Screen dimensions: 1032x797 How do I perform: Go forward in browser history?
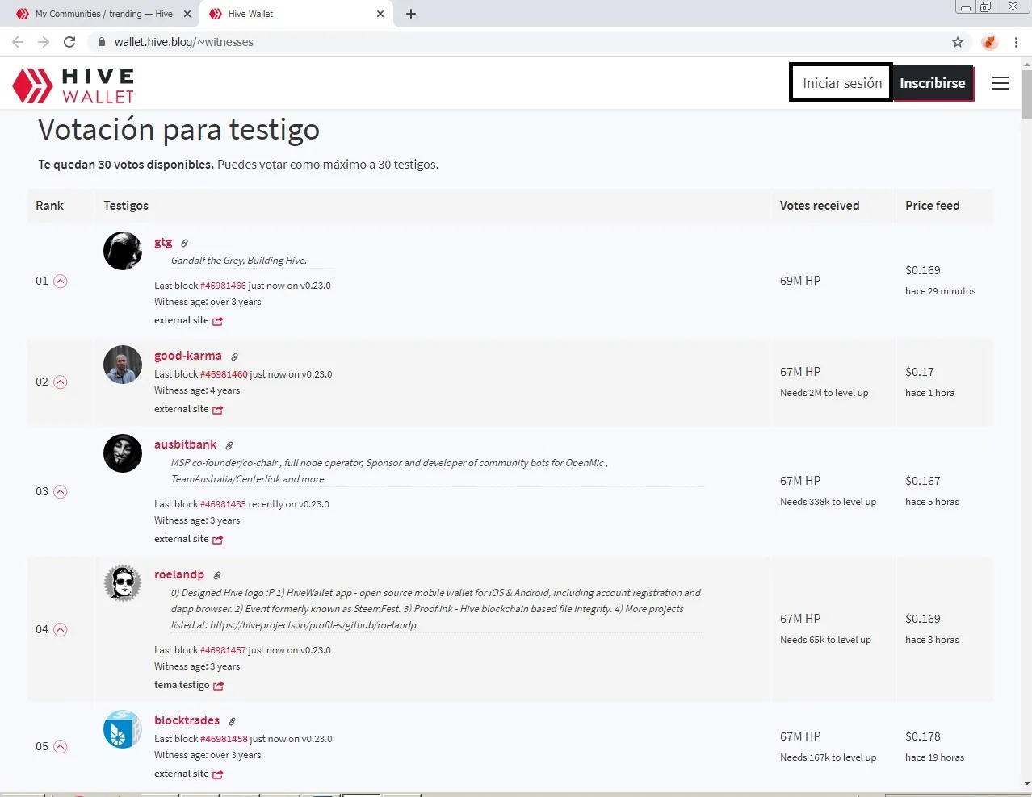point(44,42)
